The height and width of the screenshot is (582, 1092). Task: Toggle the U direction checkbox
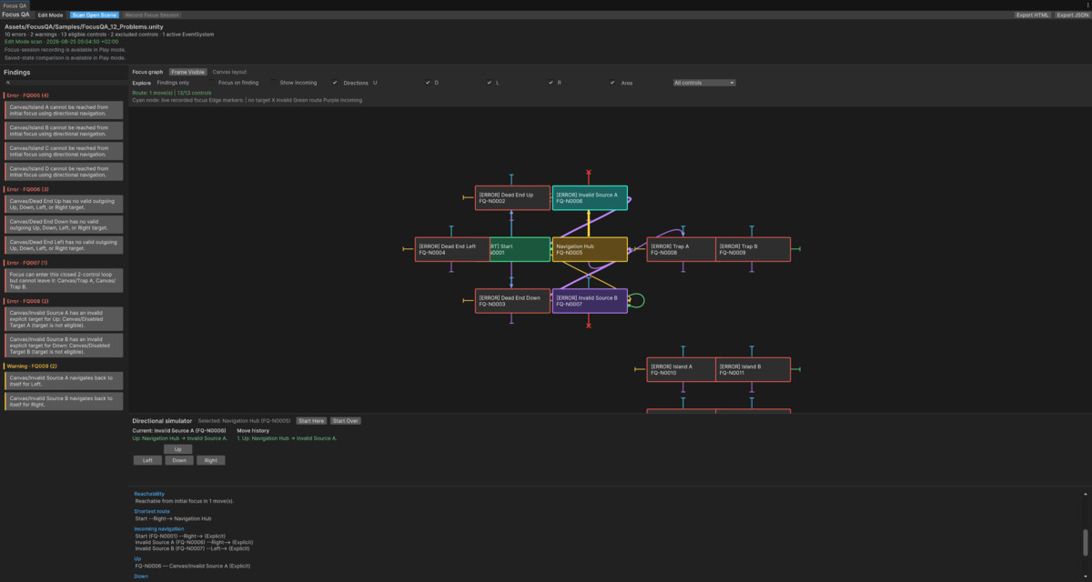point(428,83)
